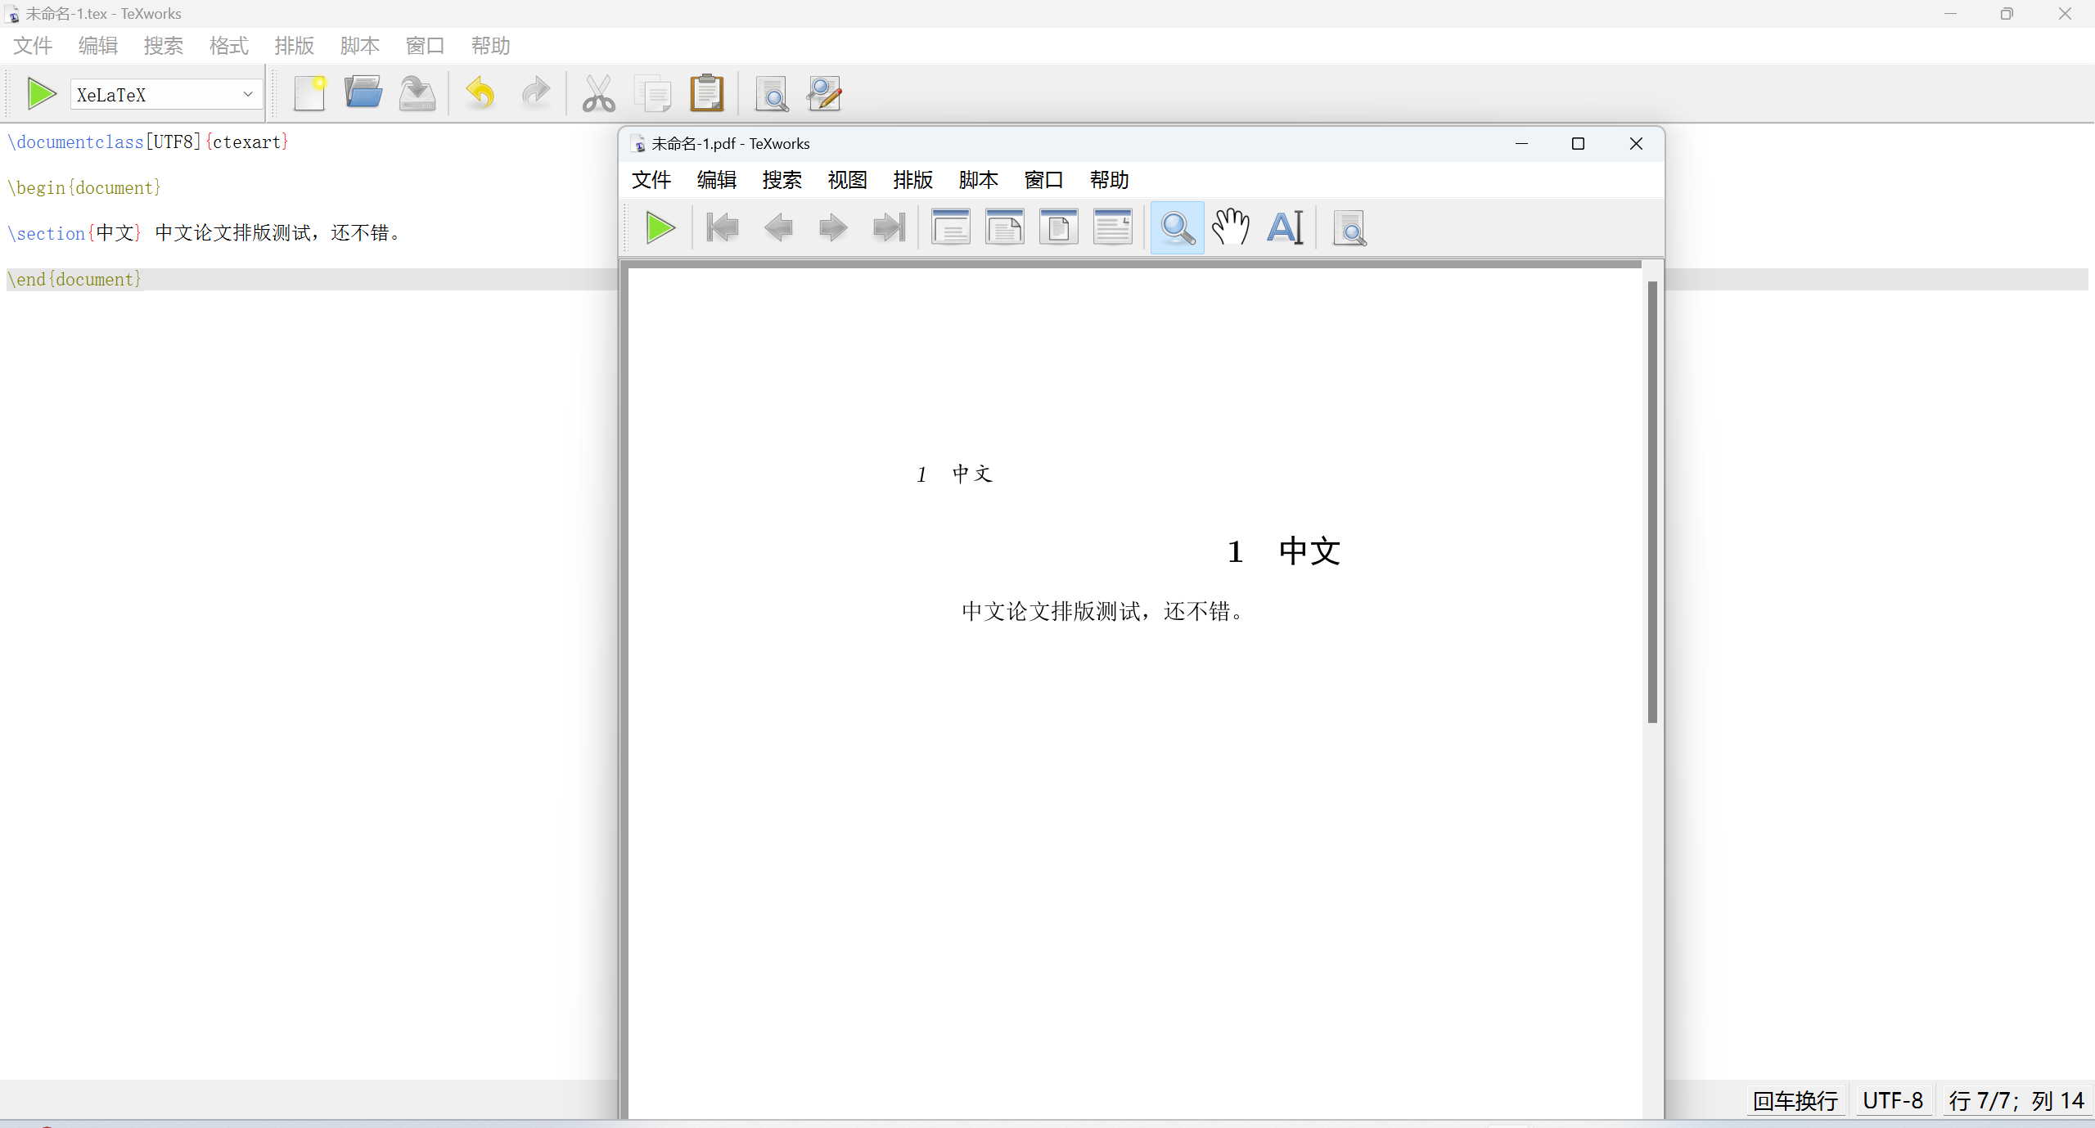The image size is (2095, 1128).
Task: Open 格式 menu in editor window
Action: point(228,46)
